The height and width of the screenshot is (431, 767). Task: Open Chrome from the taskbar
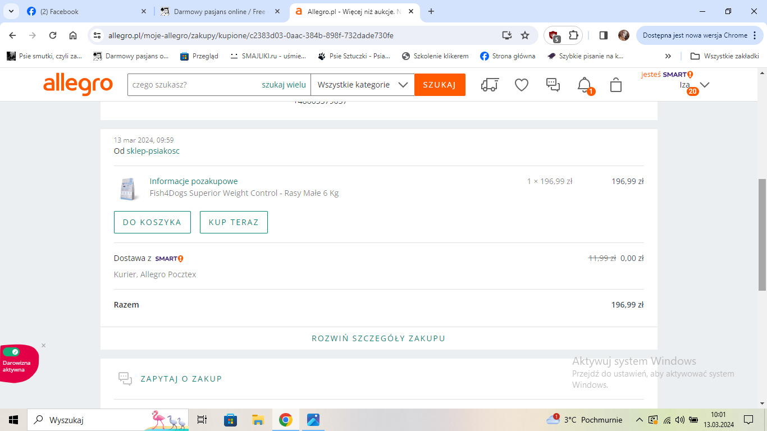[286, 420]
